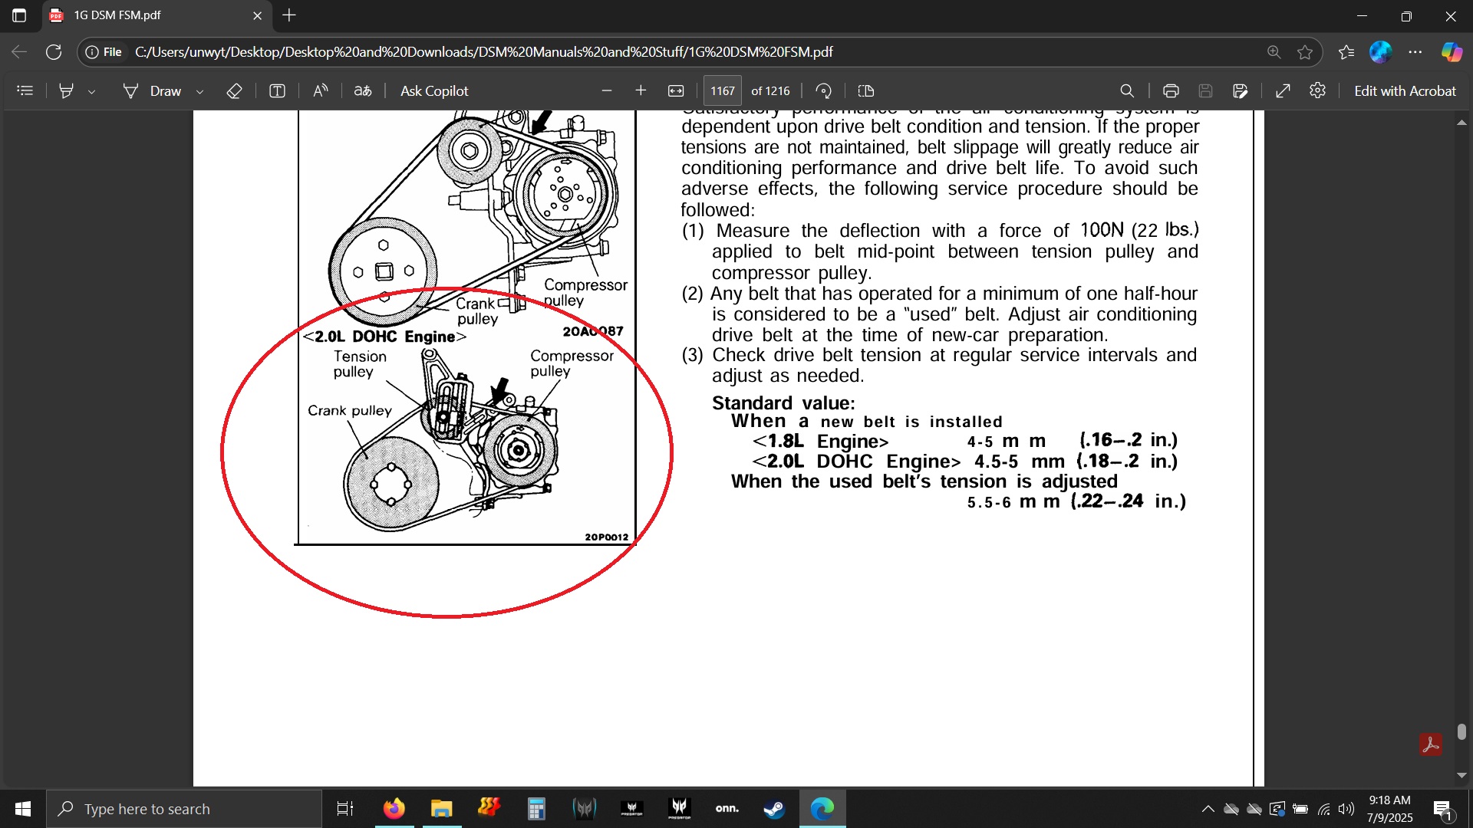Switch to Microsoft Edge in taskbar
1473x828 pixels.
tap(822, 809)
